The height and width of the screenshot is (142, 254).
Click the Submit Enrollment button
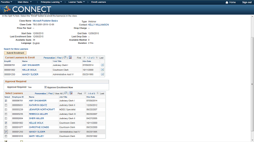(15, 53)
